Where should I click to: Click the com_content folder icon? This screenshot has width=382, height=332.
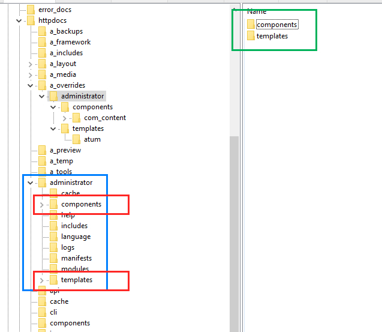tap(77, 118)
